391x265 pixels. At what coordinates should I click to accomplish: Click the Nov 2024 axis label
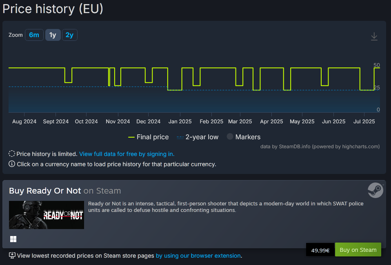(x=118, y=122)
